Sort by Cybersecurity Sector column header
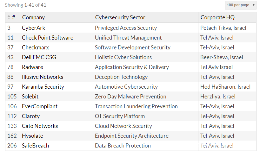 coord(120,17)
